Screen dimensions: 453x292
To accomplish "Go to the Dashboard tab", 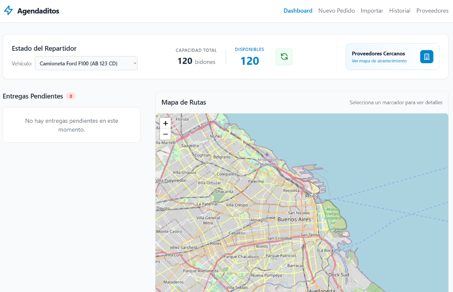I will coord(298,11).
